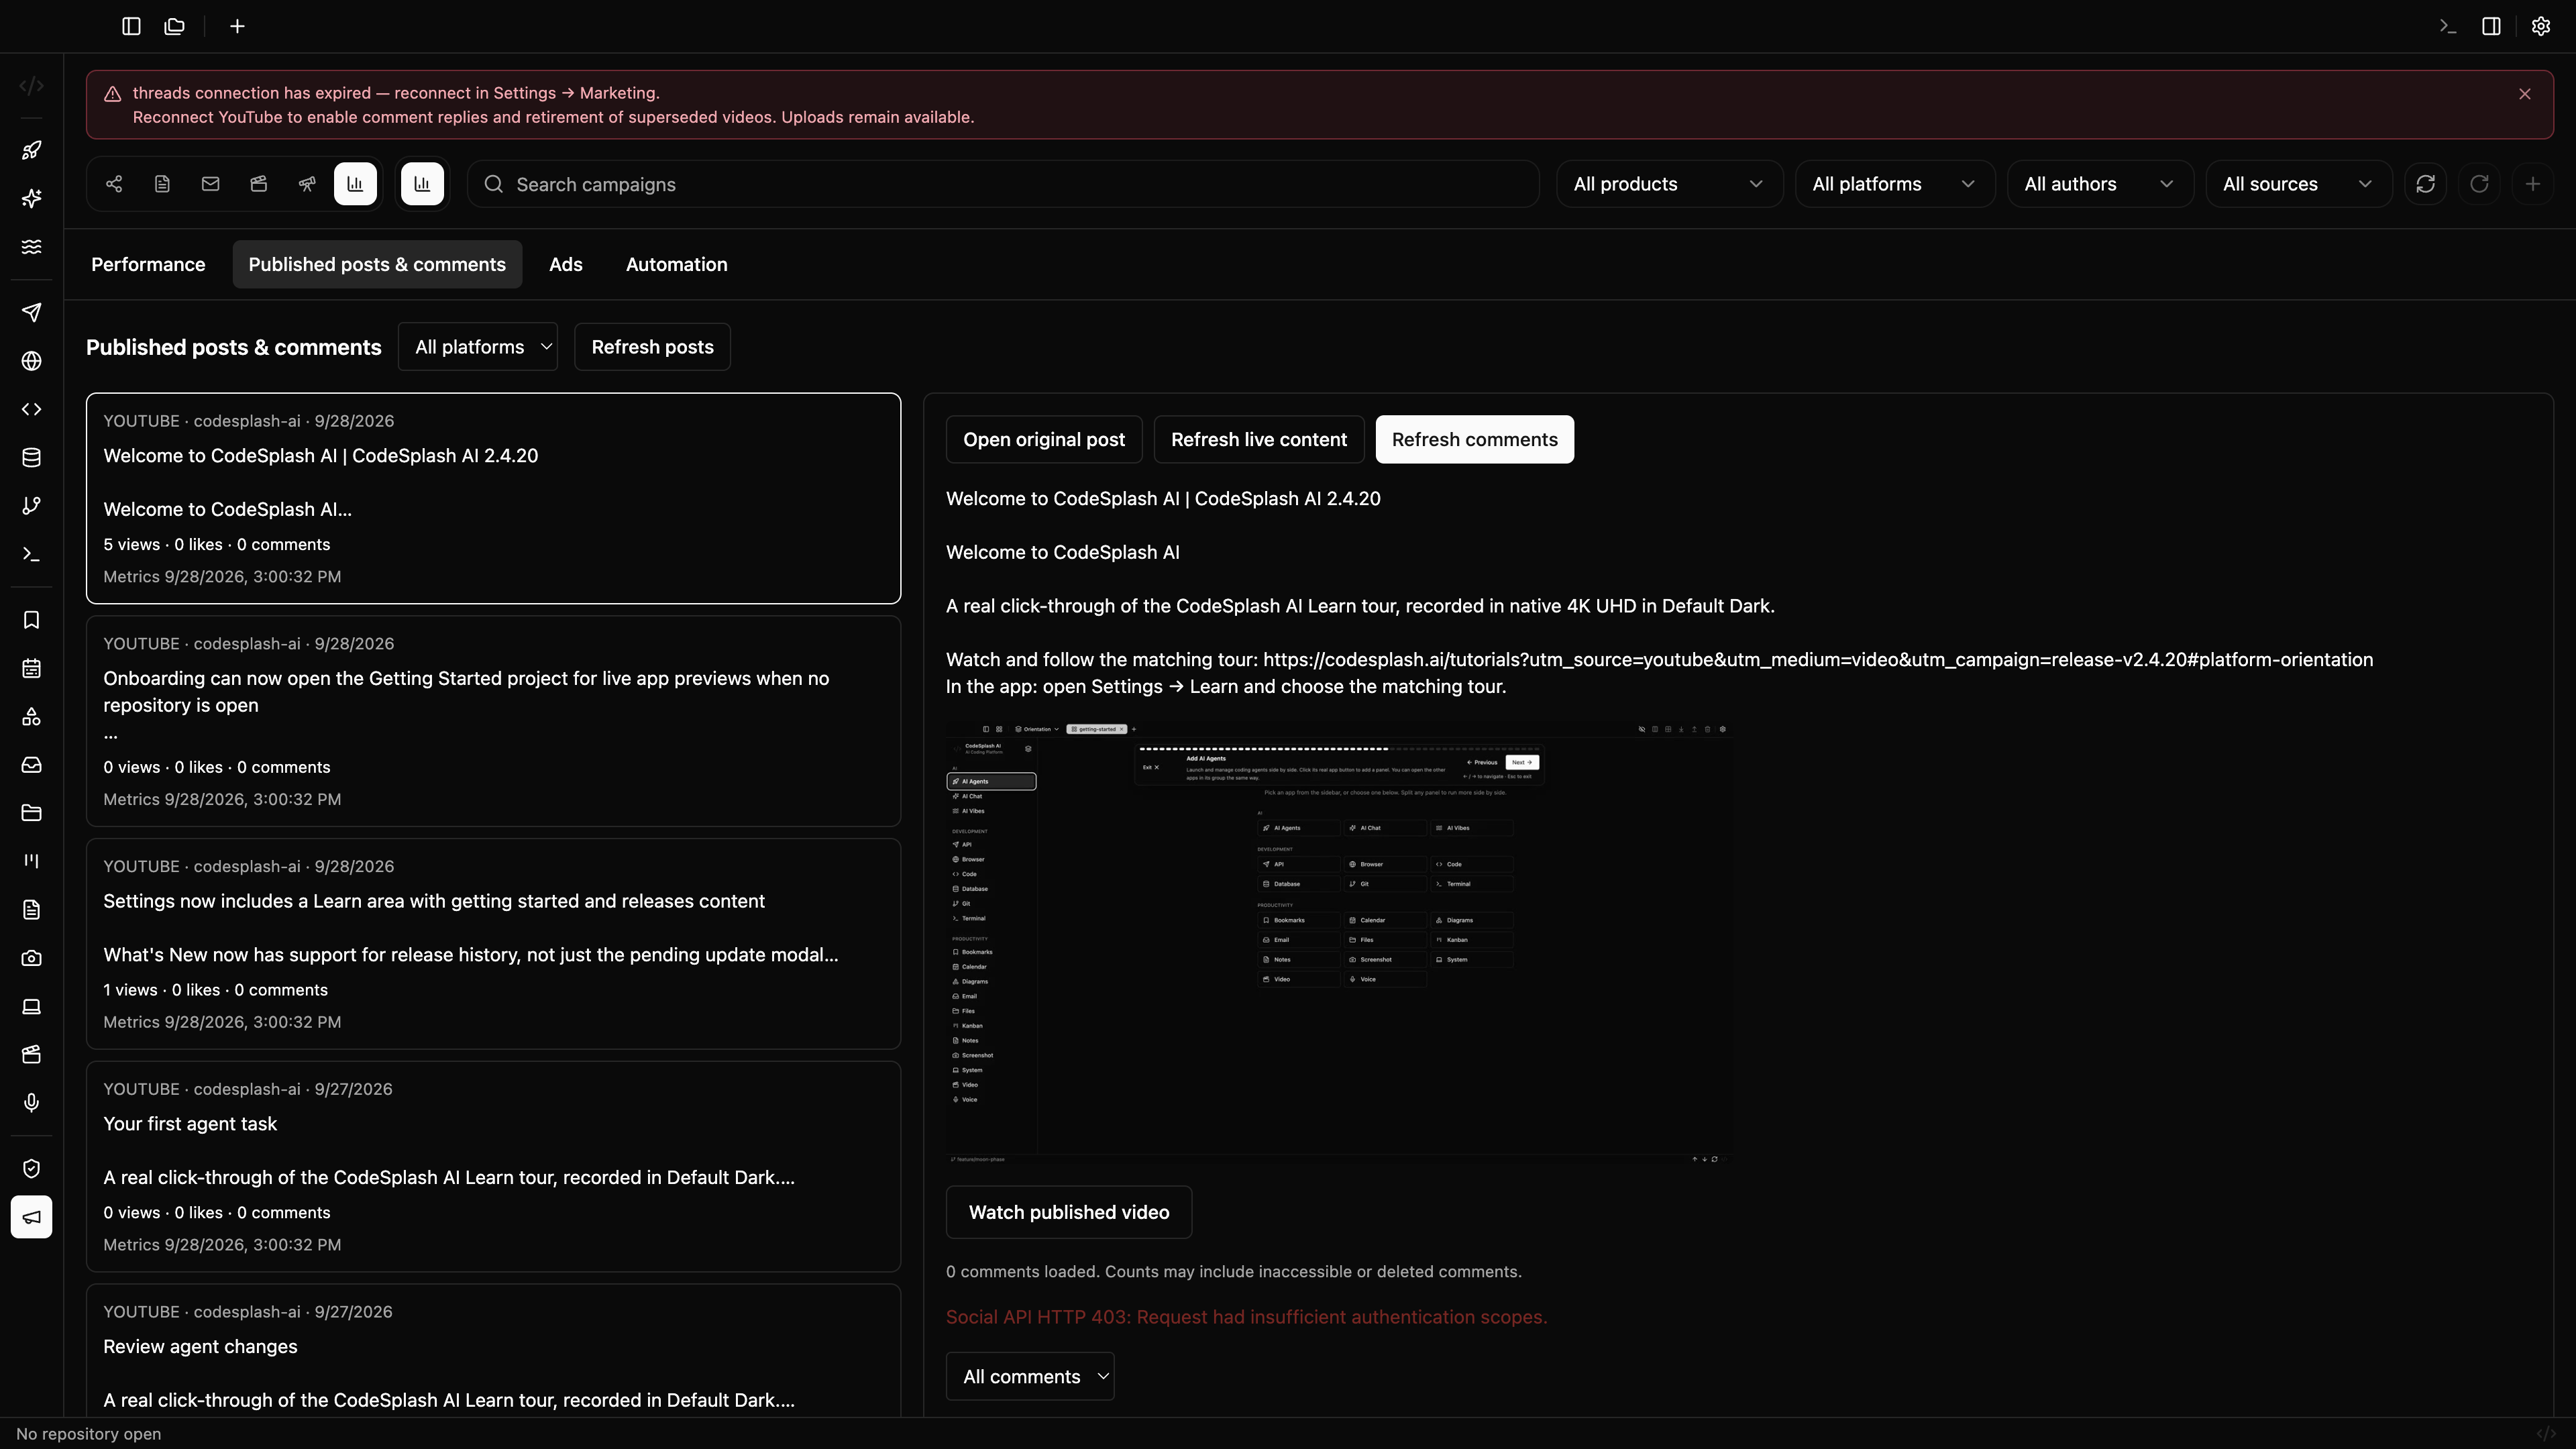The width and height of the screenshot is (2576, 1449).
Task: Switch to the Performance tab
Action: 148,265
